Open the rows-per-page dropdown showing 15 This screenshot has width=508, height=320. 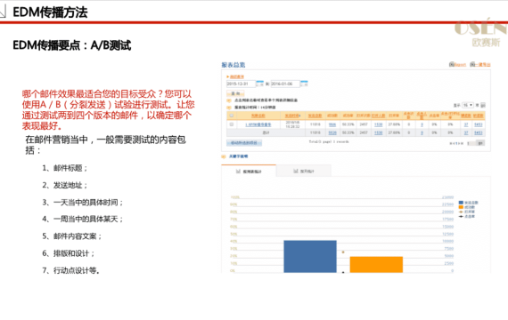tap(468, 106)
